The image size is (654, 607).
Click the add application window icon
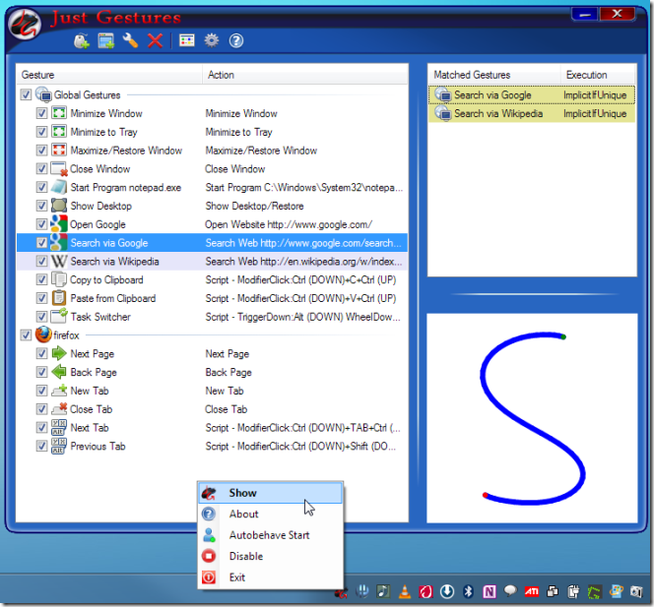[x=105, y=40]
